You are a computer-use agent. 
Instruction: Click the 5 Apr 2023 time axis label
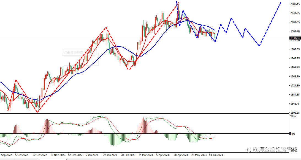162,155
